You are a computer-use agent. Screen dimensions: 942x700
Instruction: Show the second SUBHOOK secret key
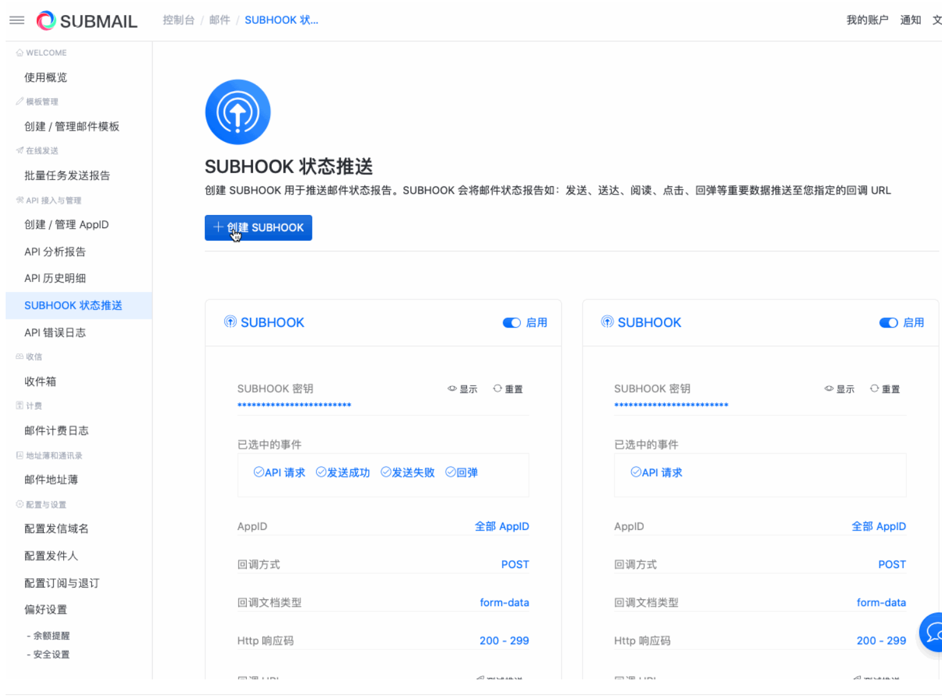pyautogui.click(x=839, y=389)
